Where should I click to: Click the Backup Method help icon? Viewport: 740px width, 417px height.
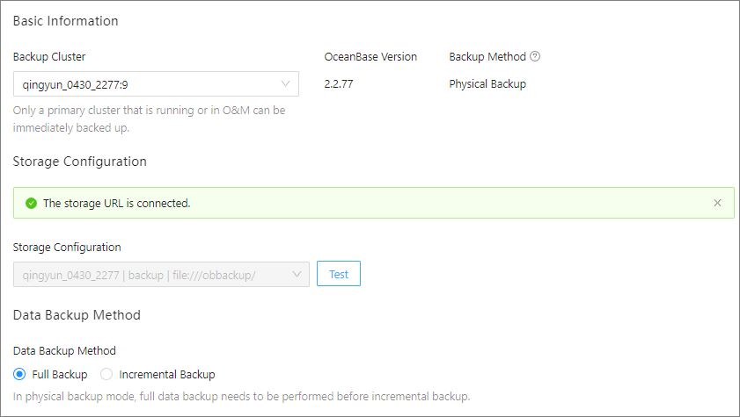pos(535,57)
